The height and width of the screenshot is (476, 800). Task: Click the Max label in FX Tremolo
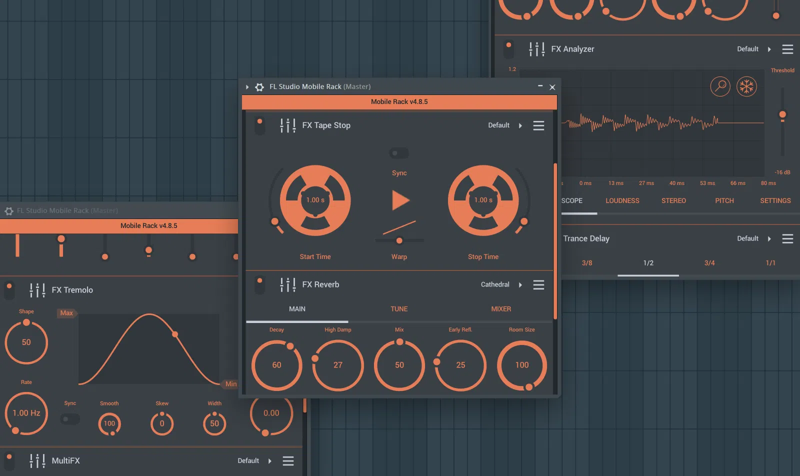point(66,313)
